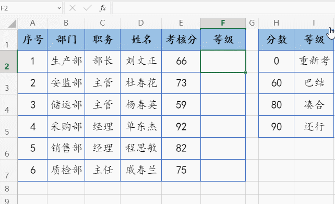Select the name cell 刘文正
The width and height of the screenshot is (335, 204).
click(141, 62)
